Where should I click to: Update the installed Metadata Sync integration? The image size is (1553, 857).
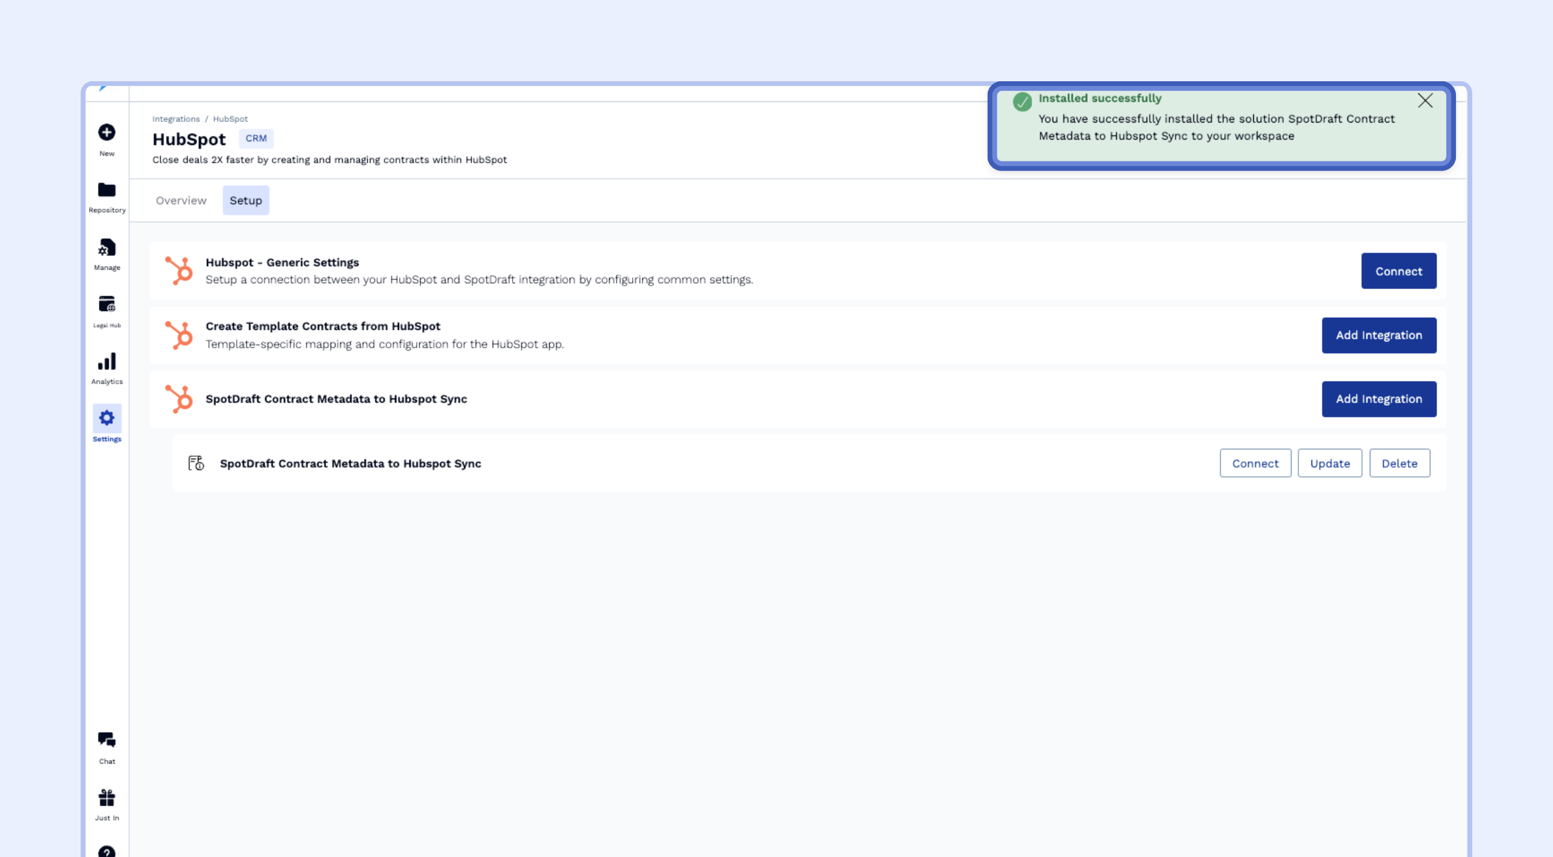click(x=1330, y=463)
